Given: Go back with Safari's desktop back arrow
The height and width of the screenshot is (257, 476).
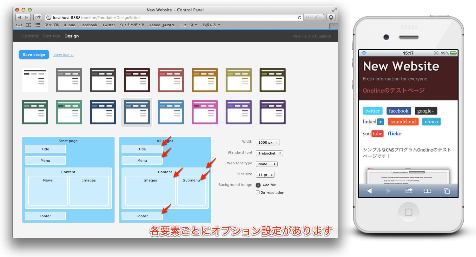Looking at the screenshot, I should click(x=19, y=18).
